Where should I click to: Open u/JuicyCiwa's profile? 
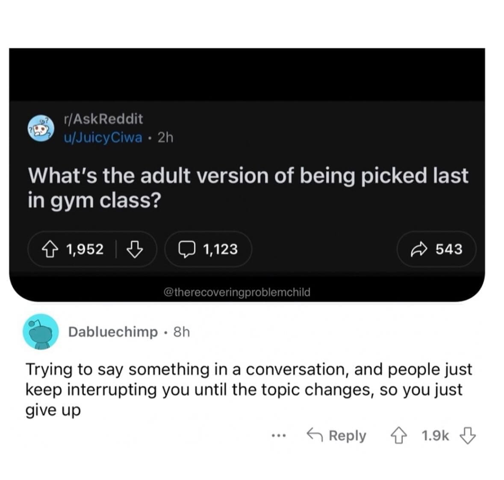tap(103, 138)
